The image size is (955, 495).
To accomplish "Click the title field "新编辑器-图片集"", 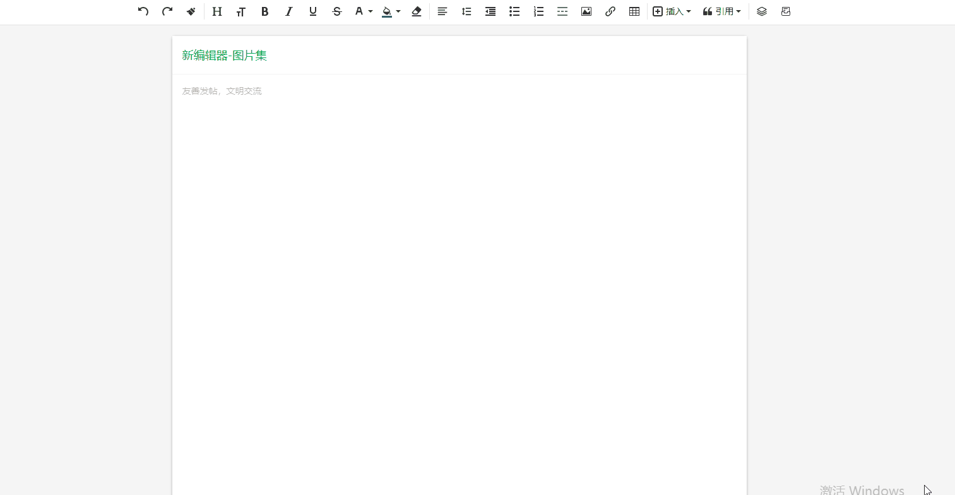I will coord(225,56).
